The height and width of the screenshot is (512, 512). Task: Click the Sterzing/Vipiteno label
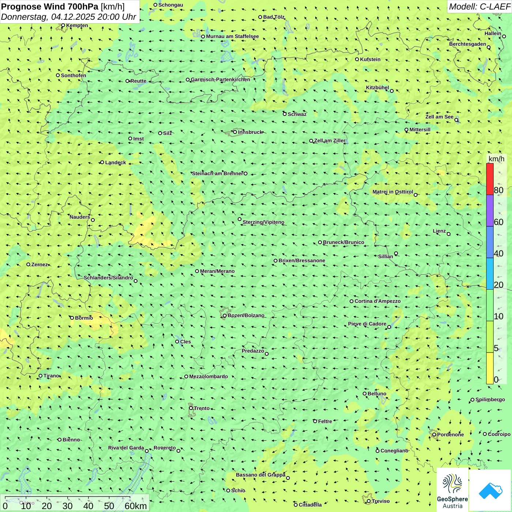pyautogui.click(x=263, y=222)
